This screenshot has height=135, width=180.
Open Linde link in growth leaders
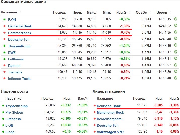[10, 132]
